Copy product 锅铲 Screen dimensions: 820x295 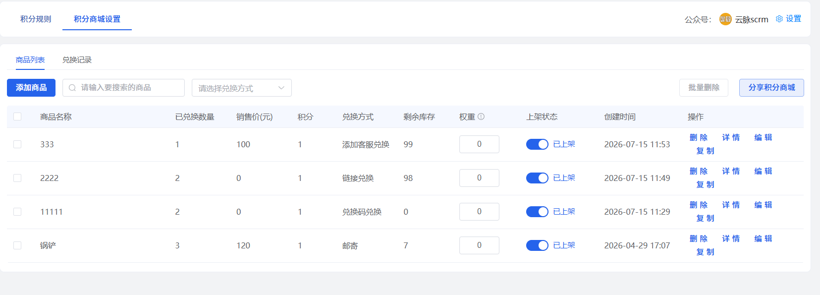coord(705,252)
